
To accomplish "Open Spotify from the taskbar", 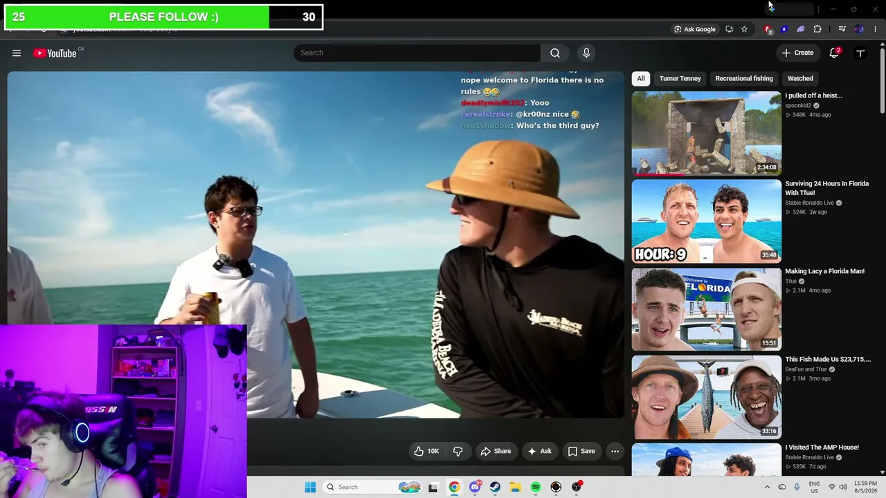I will click(x=536, y=487).
